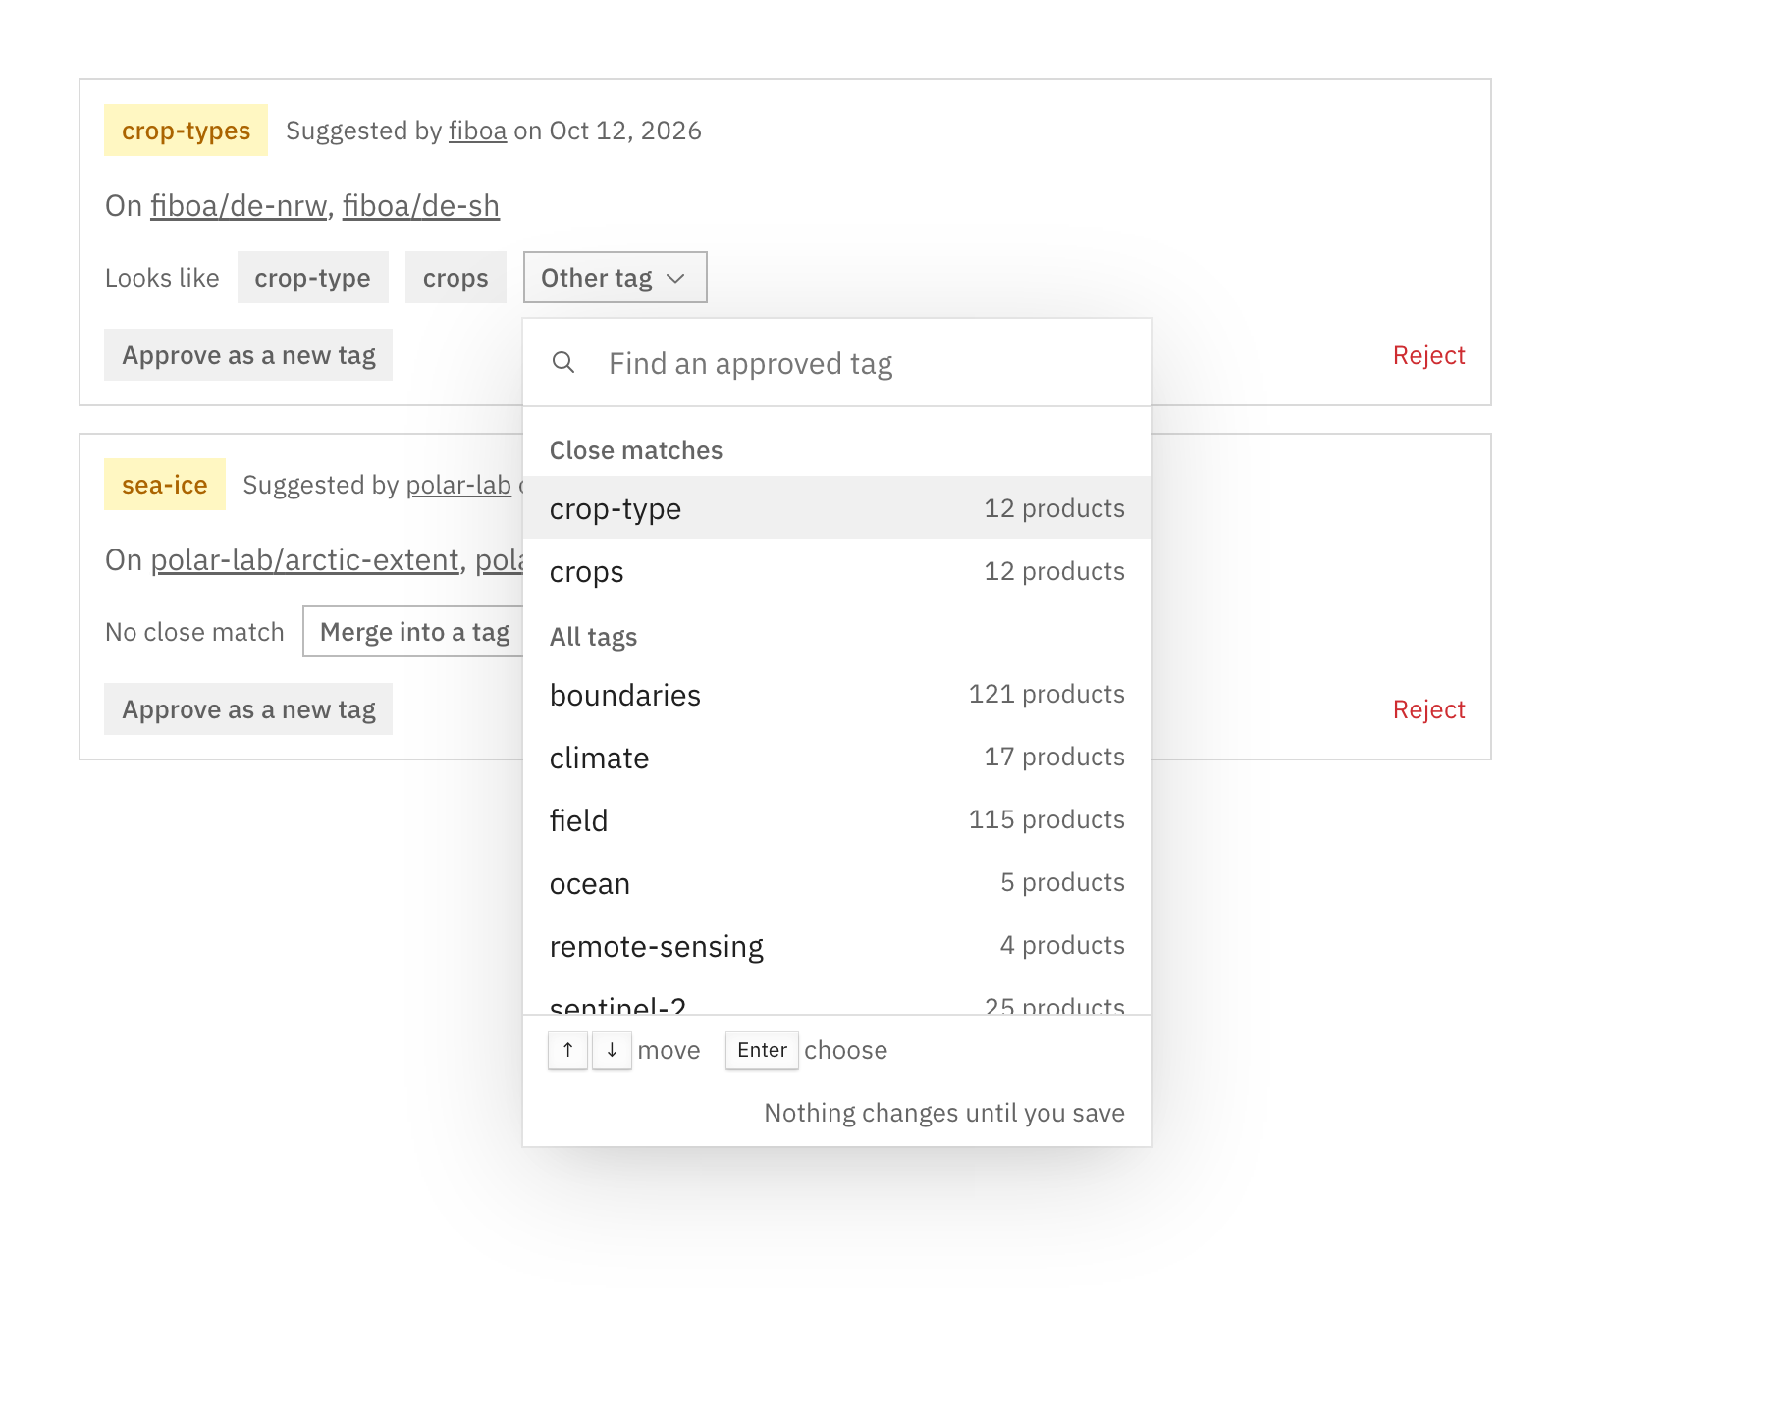Select the remote-sensing tag option
Viewport: 1767px width, 1413px height.
tap(837, 946)
